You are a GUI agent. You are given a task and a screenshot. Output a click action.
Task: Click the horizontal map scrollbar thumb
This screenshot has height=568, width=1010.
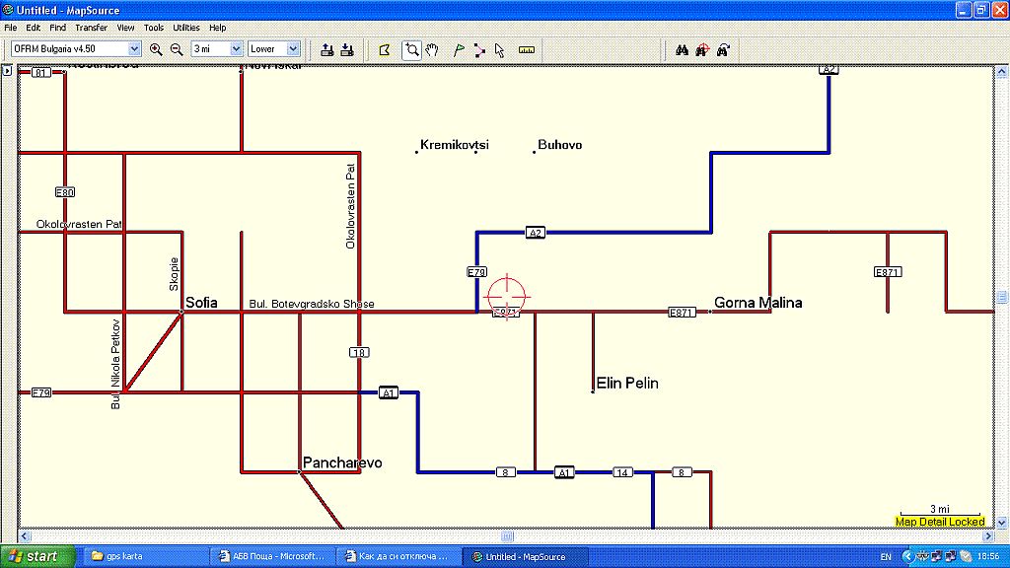click(507, 535)
